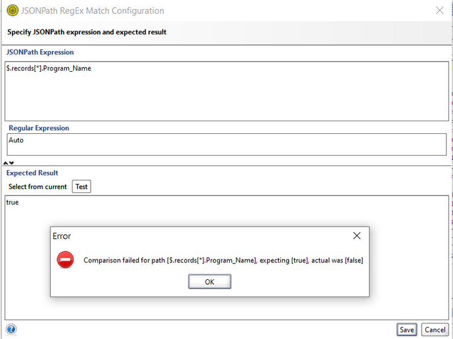Collapse the pane using the up splitter arrow

(x=5, y=163)
